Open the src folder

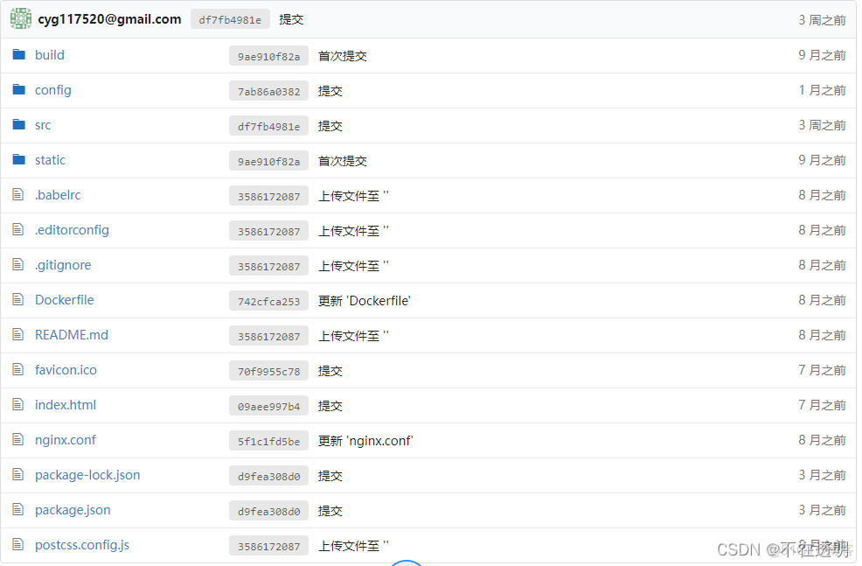click(x=43, y=125)
